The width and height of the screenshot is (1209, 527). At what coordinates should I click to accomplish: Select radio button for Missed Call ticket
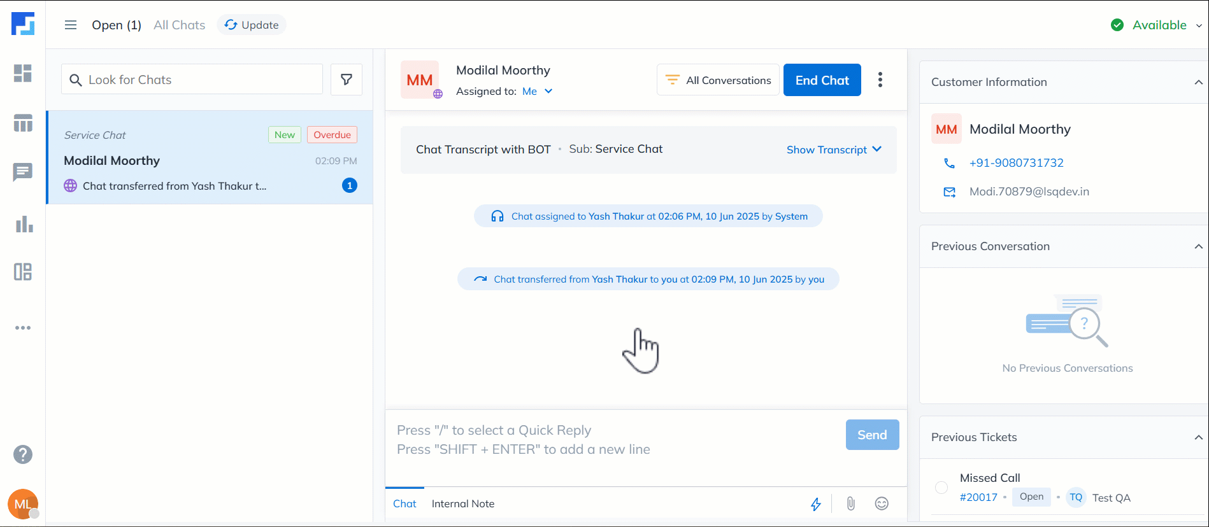coord(941,488)
